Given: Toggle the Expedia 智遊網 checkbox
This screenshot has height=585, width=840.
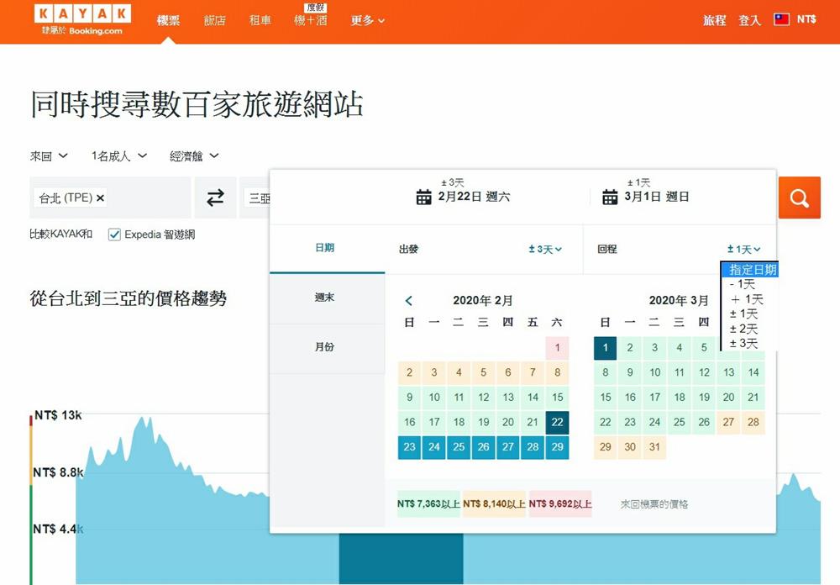Looking at the screenshot, I should pos(115,235).
